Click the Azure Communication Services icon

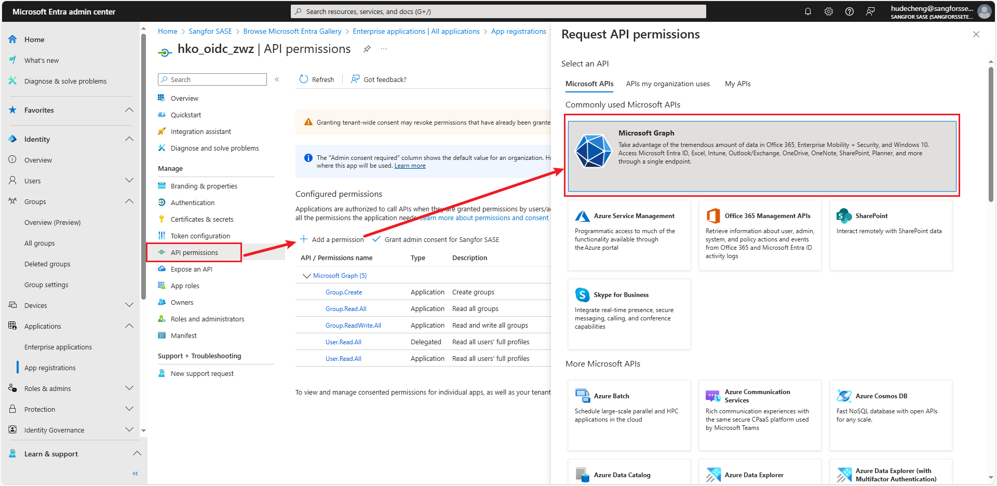tap(713, 396)
